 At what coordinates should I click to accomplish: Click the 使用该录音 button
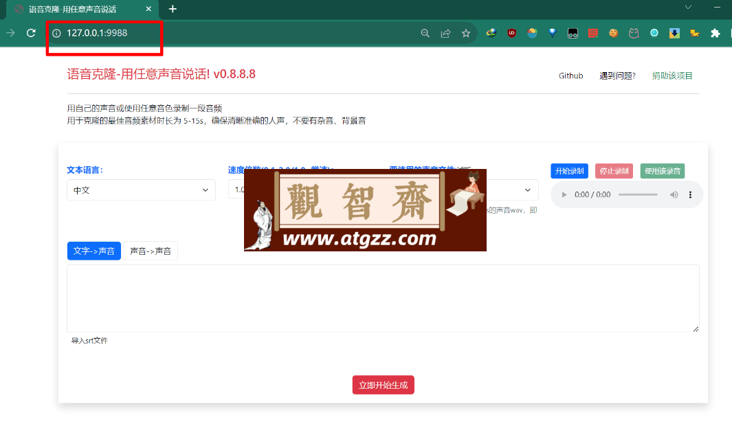663,171
